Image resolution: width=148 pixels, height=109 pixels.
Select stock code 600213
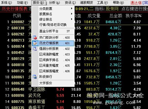coord(18,40)
